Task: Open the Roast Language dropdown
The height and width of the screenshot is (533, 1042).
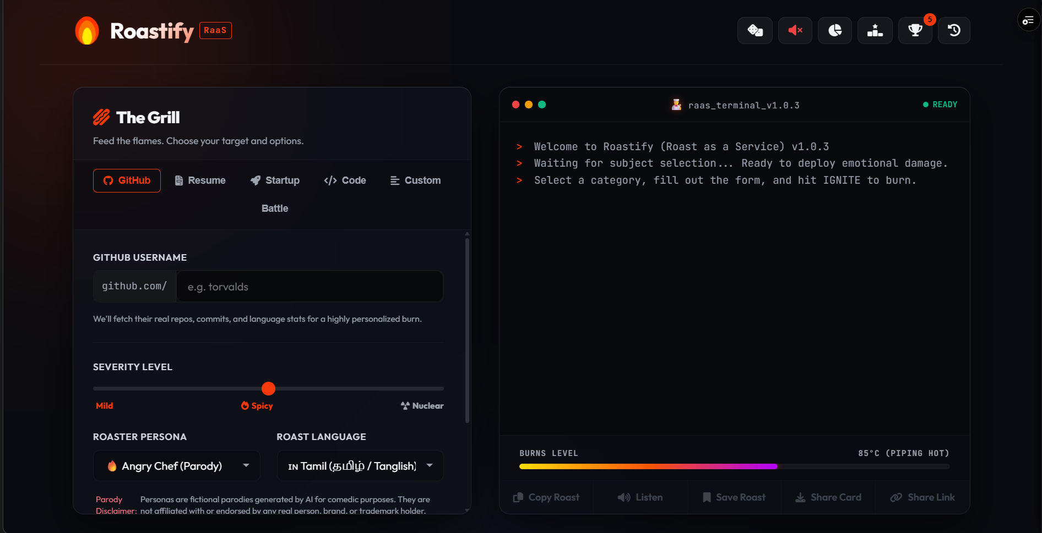Action: point(360,466)
